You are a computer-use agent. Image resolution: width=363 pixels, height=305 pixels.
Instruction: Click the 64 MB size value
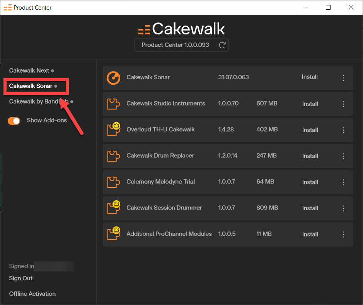click(265, 182)
